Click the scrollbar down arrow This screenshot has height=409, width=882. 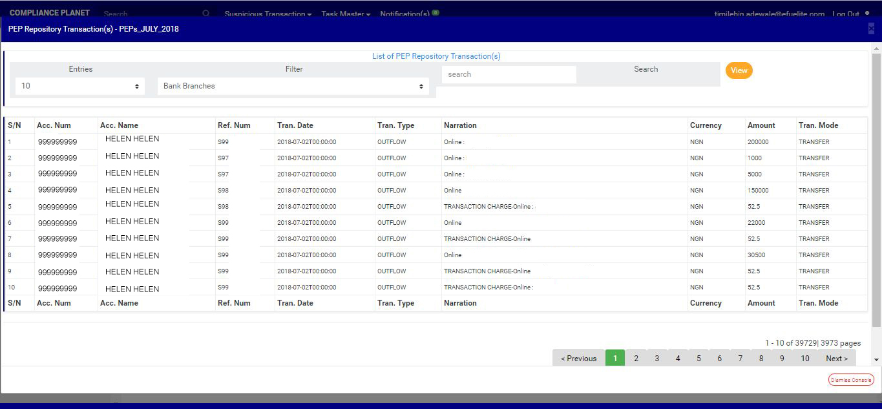(x=876, y=359)
